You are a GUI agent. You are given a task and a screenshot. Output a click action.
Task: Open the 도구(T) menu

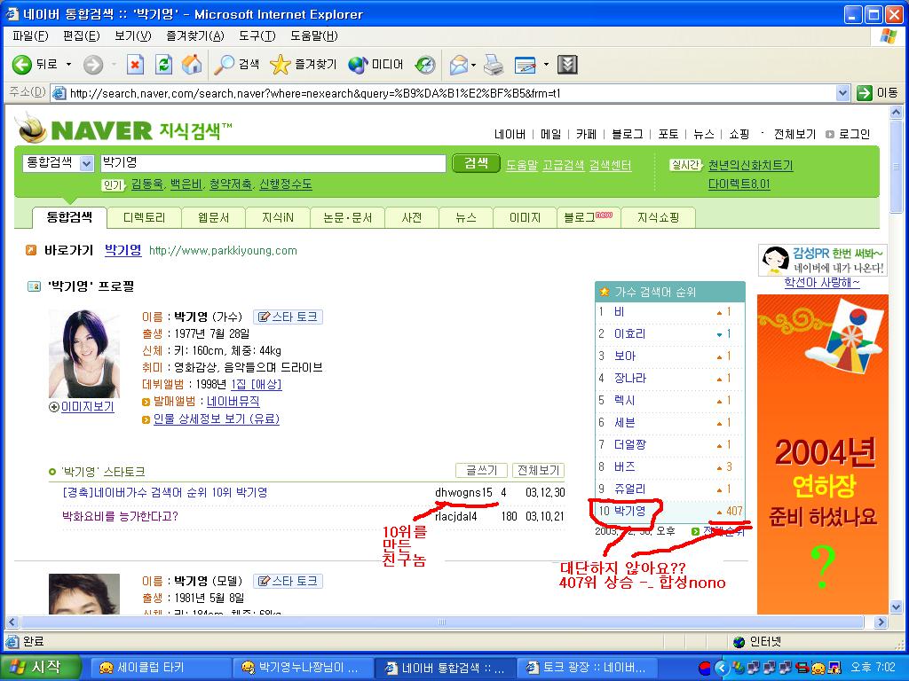coord(257,35)
